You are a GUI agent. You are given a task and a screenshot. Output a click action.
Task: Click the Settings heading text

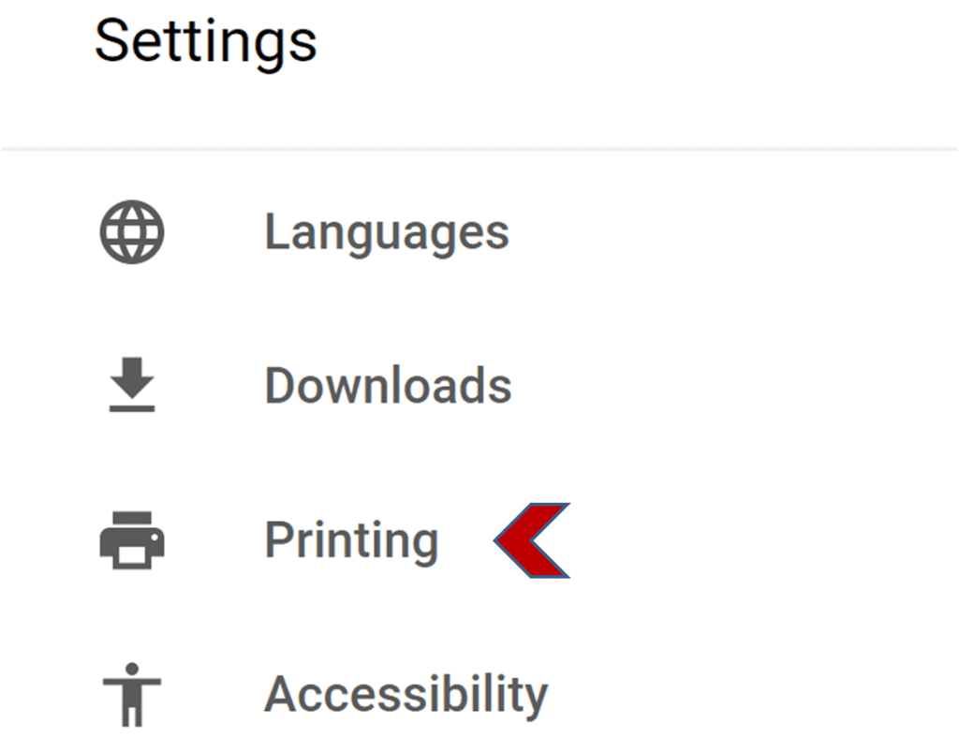pos(206,41)
